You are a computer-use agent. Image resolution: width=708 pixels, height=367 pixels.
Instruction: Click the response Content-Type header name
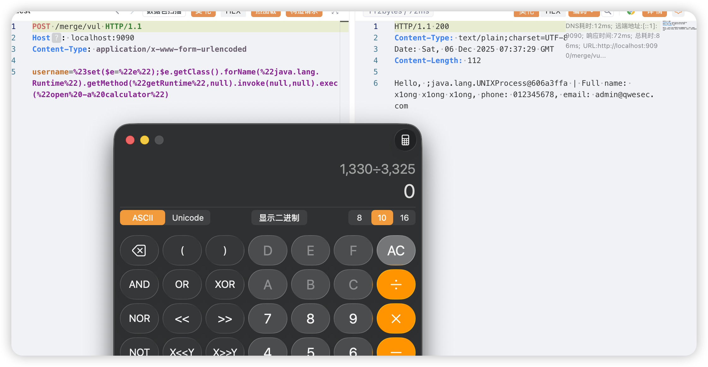424,38
